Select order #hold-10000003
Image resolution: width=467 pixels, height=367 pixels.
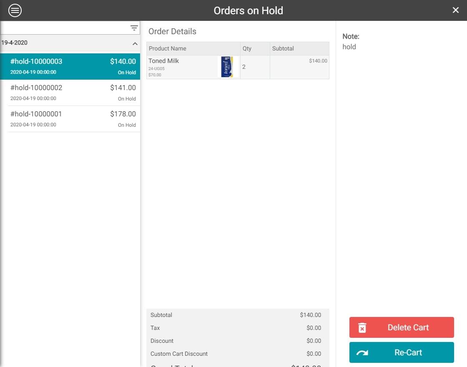71,66
